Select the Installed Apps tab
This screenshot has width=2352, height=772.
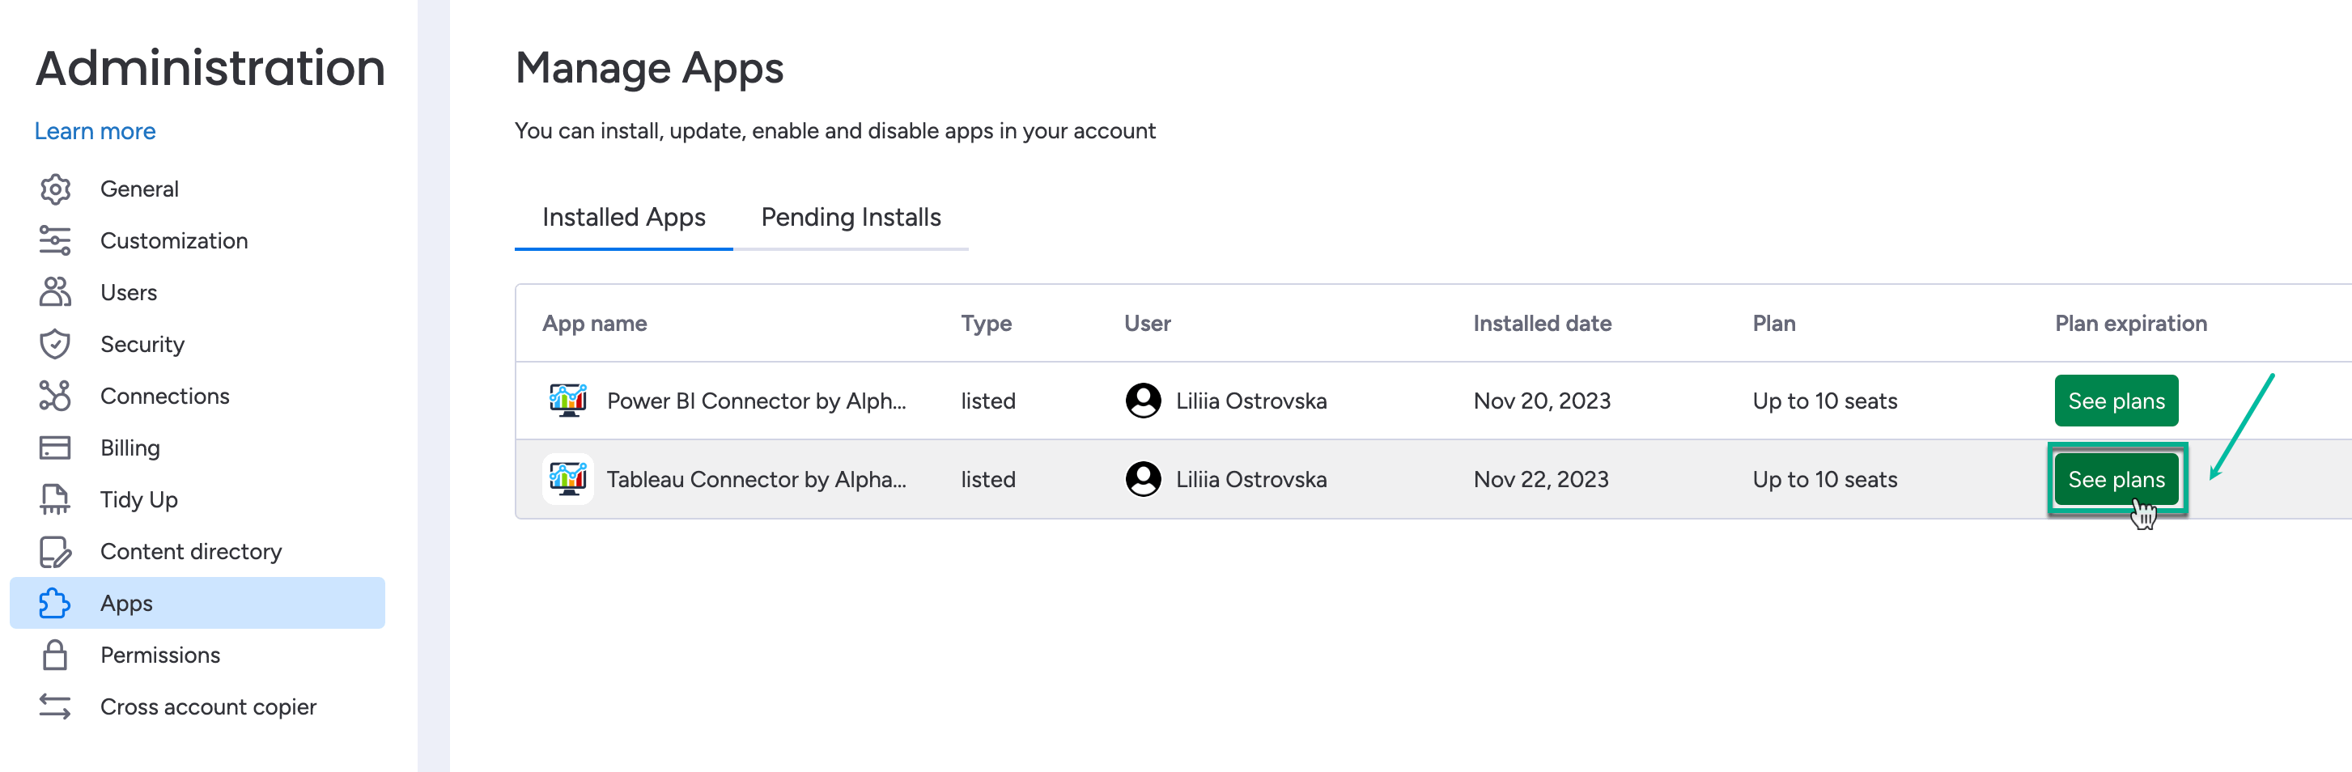click(x=623, y=217)
